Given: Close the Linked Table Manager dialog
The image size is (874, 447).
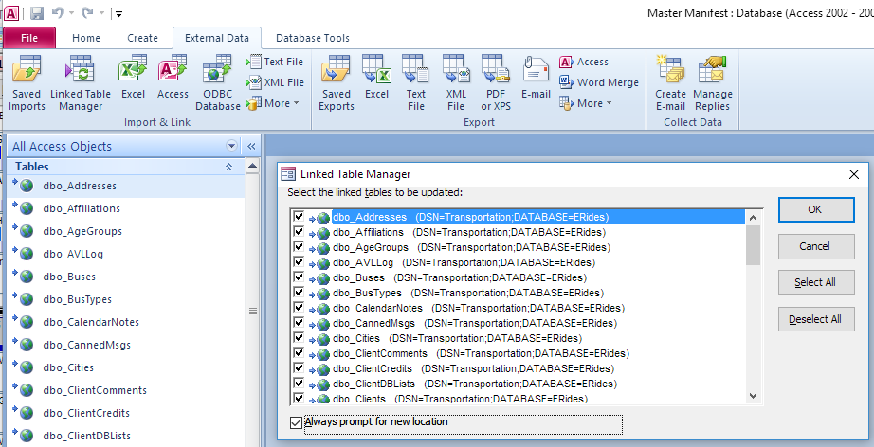Looking at the screenshot, I should pyautogui.click(x=853, y=174).
